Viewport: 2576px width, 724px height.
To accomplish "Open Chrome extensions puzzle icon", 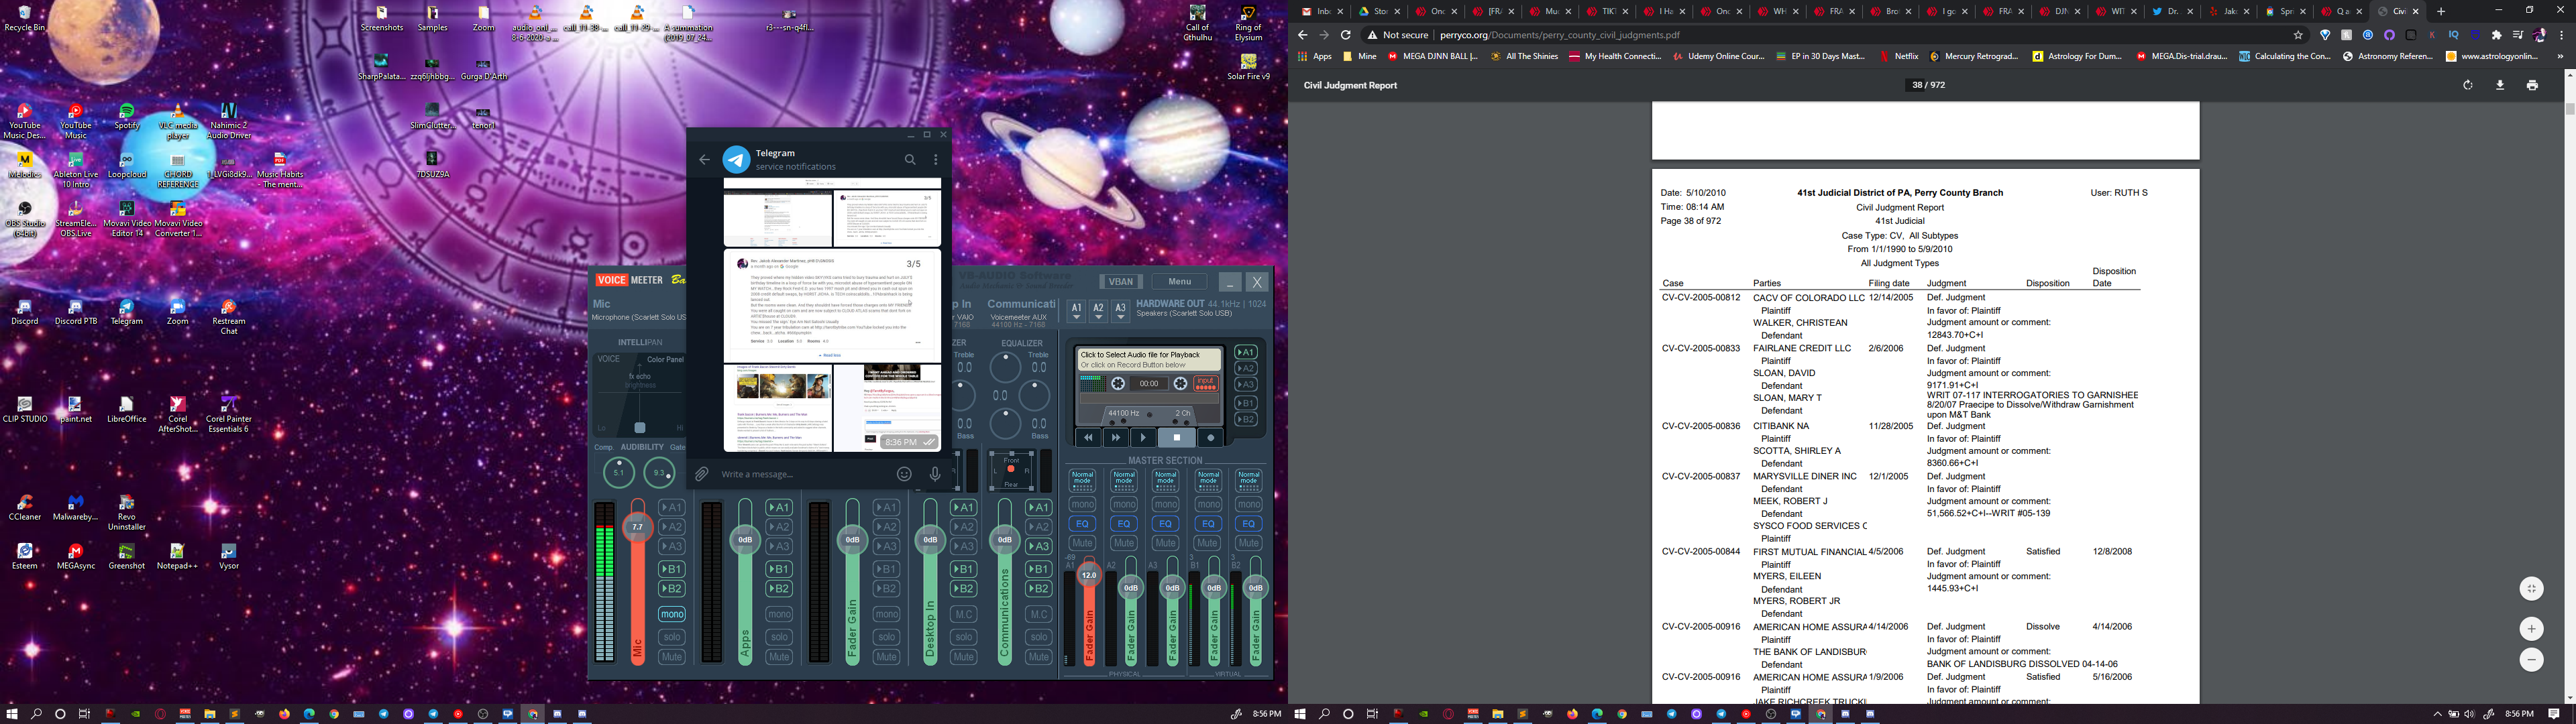I will click(2496, 34).
